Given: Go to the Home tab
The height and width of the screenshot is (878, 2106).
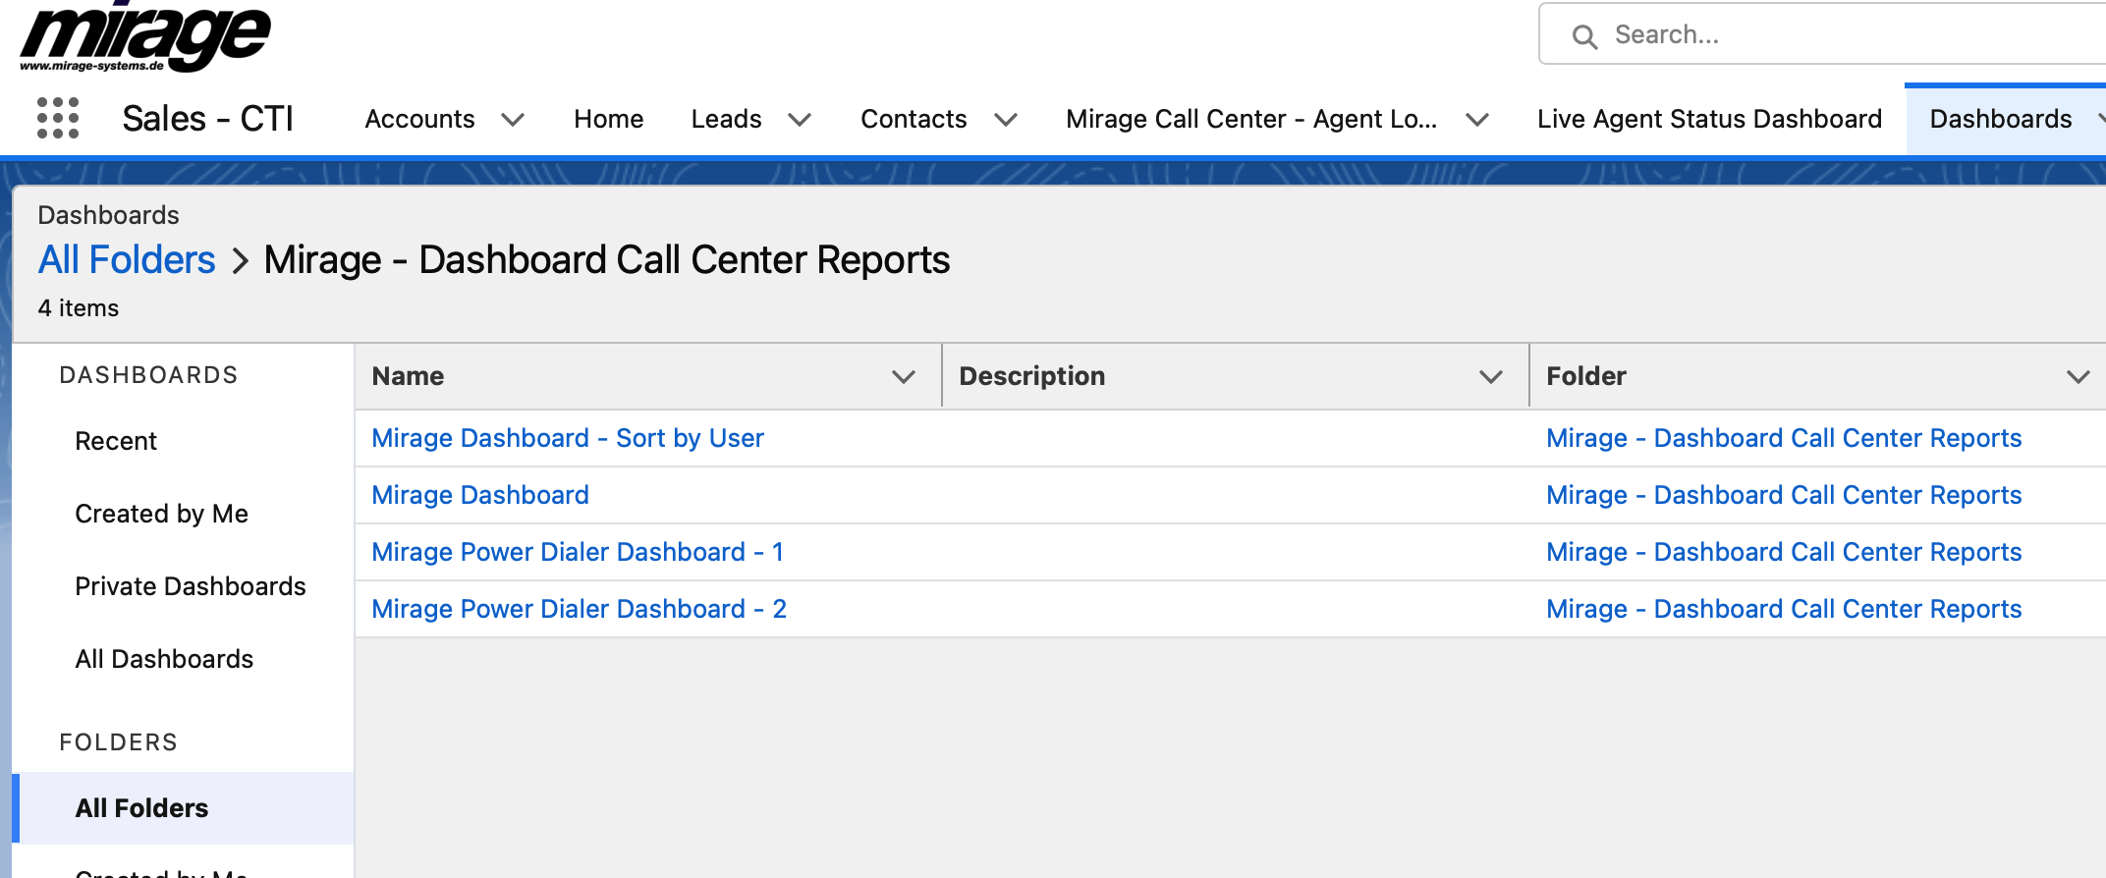Looking at the screenshot, I should click(x=608, y=119).
